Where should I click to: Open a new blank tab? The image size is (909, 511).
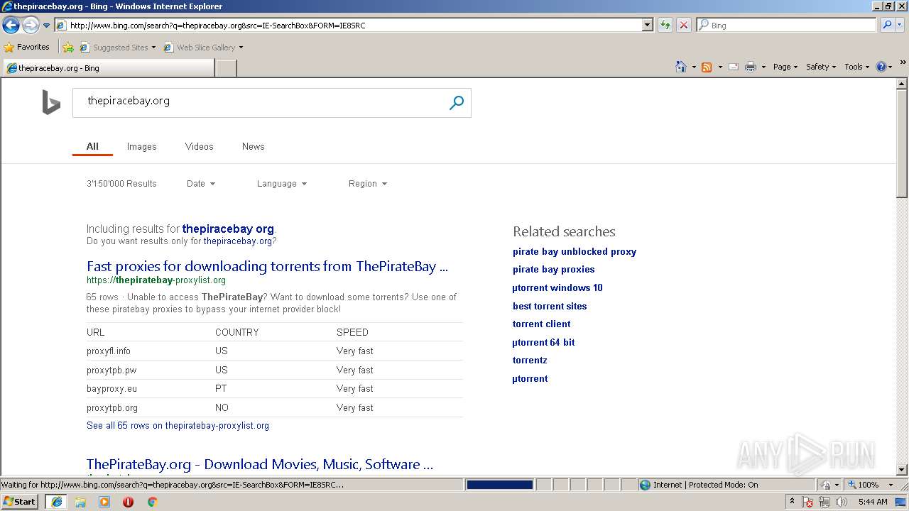[226, 68]
